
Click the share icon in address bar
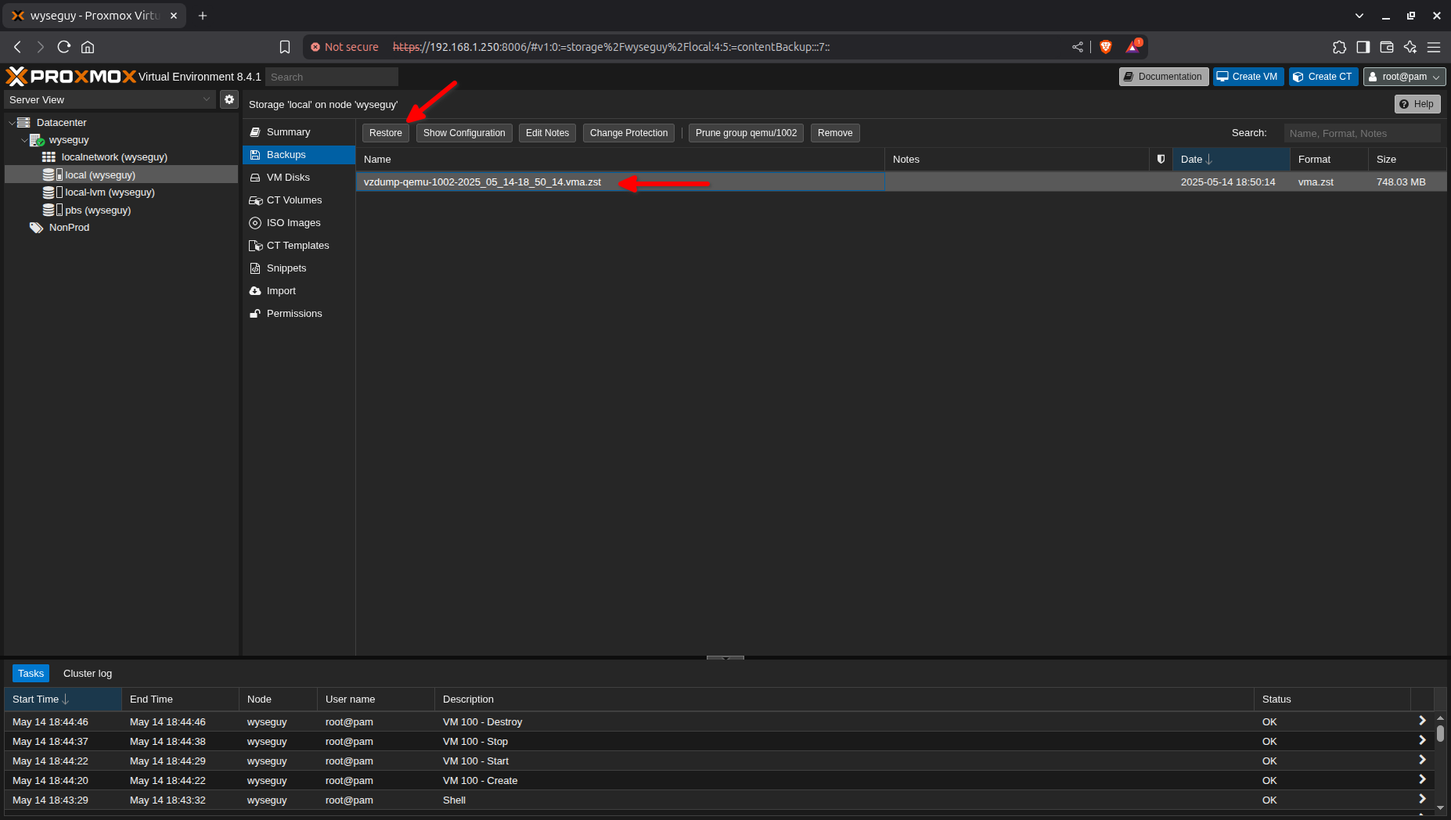point(1078,47)
